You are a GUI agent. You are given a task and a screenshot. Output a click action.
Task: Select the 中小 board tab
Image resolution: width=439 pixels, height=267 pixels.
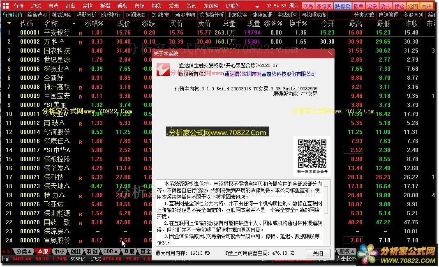59,251
